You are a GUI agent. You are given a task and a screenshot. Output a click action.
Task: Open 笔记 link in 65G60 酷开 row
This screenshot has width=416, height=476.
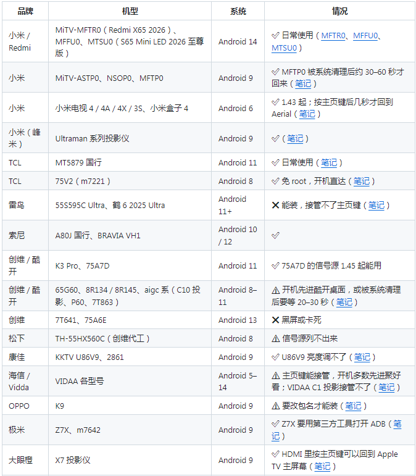tap(344, 302)
